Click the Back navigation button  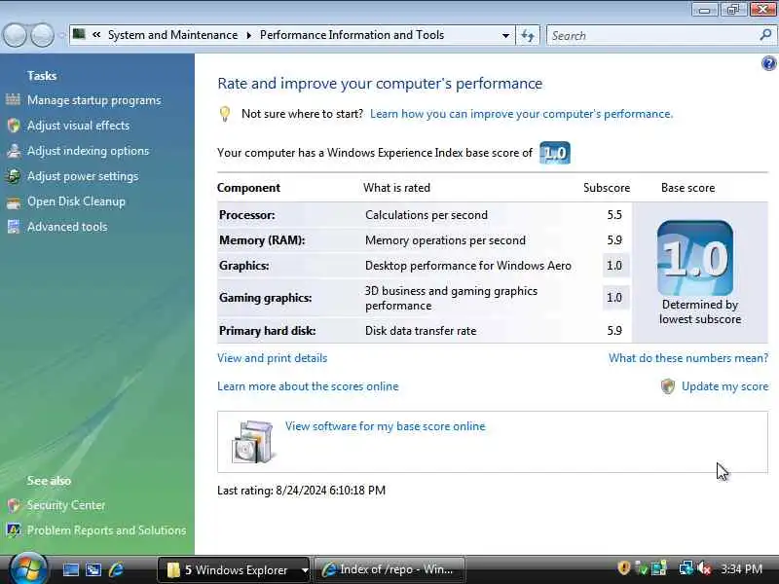(15, 35)
